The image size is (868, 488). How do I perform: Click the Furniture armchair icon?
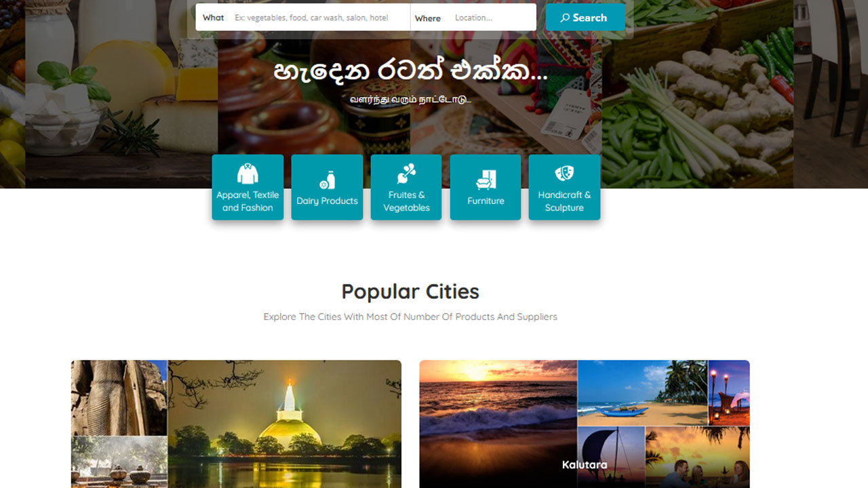pos(486,180)
